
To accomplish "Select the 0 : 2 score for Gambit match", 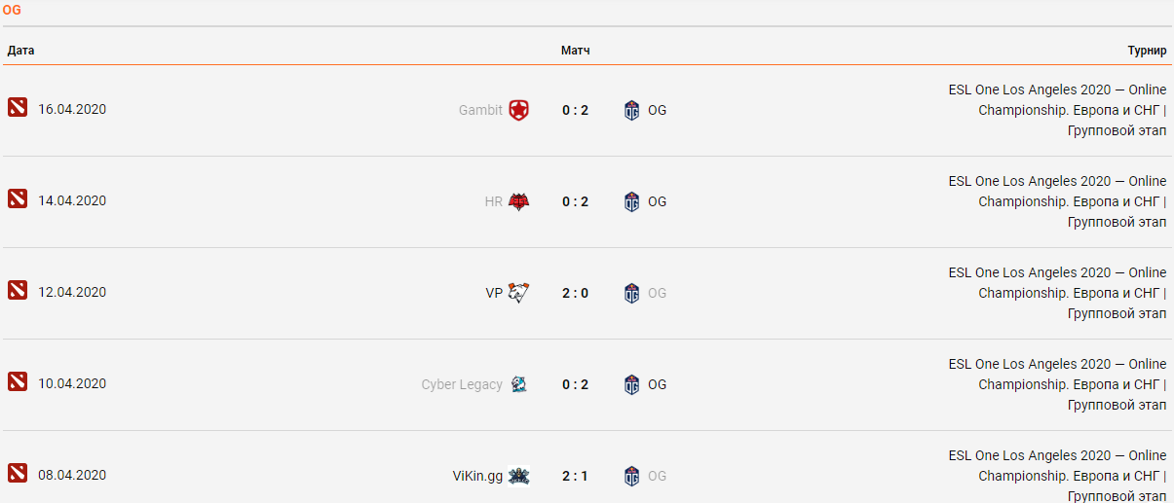I will (x=576, y=110).
